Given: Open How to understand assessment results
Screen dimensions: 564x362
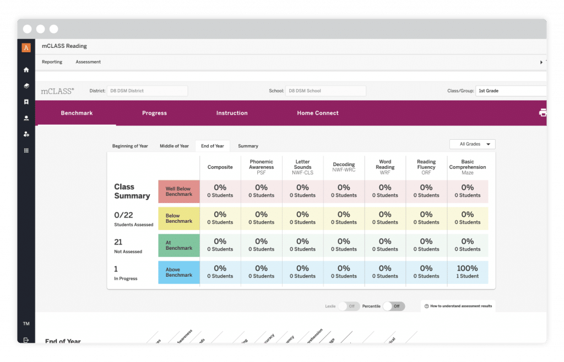Looking at the screenshot, I should [458, 306].
